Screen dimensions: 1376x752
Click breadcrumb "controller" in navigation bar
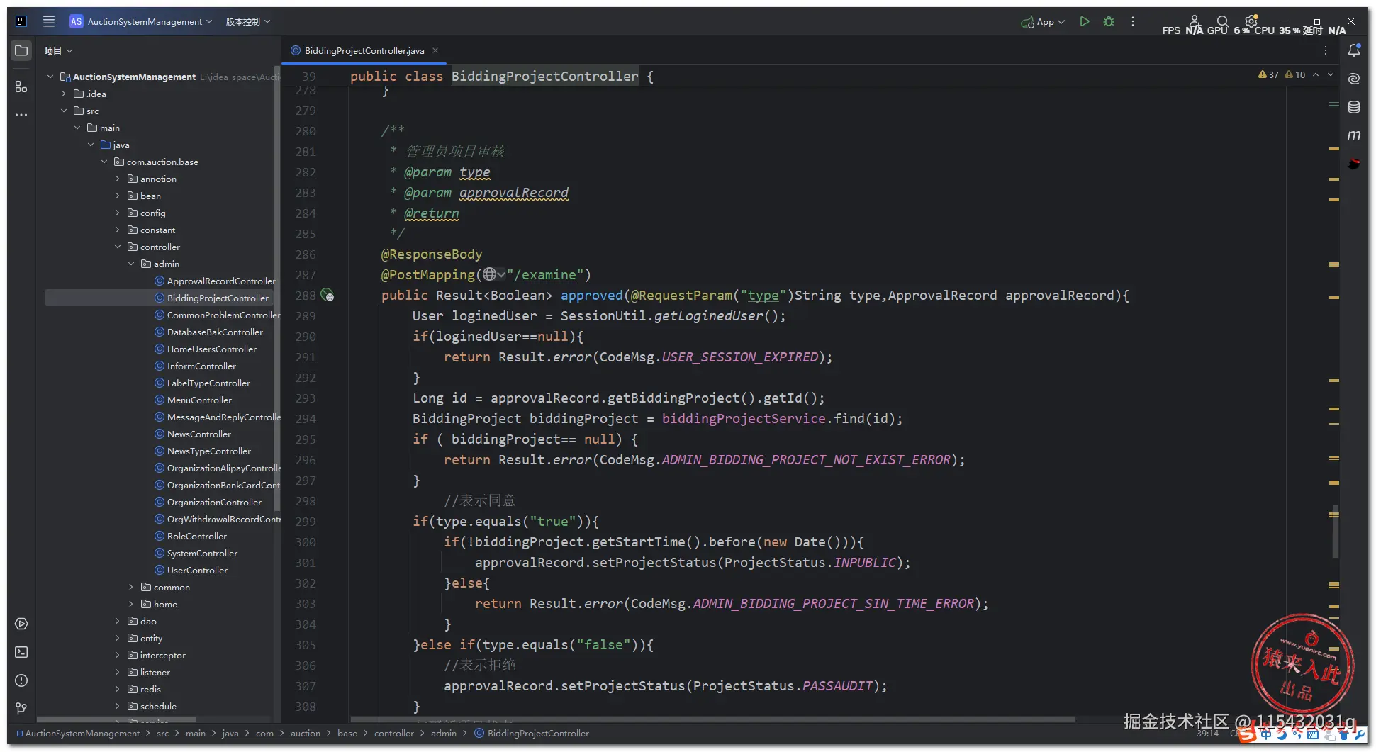393,733
